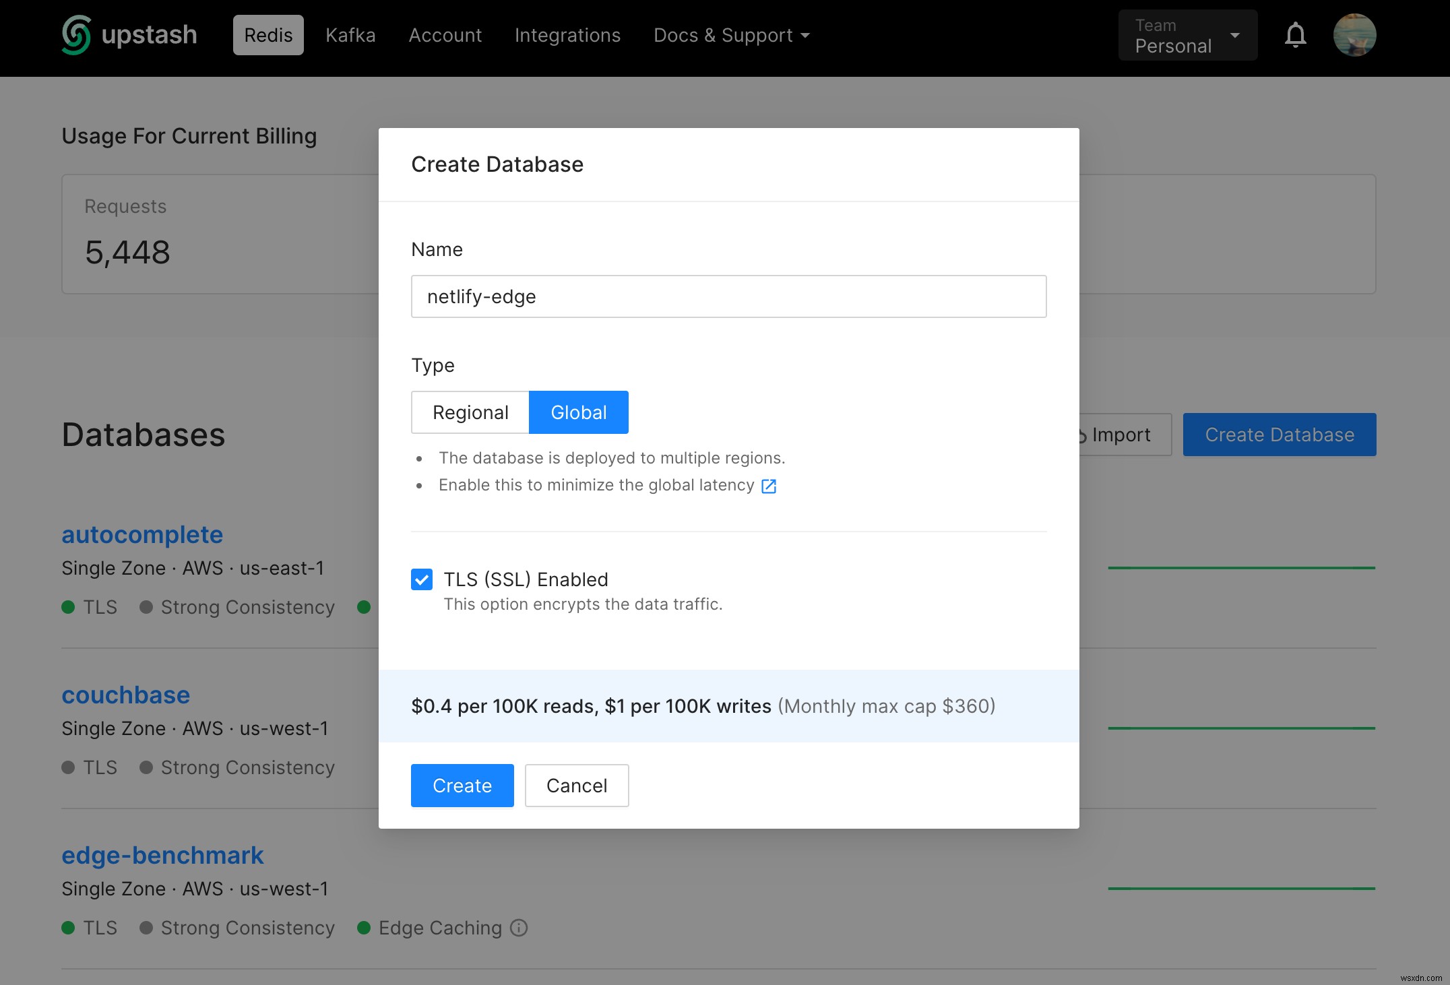Click the Cancel button in dialog
Viewport: 1450px width, 985px height.
click(577, 785)
